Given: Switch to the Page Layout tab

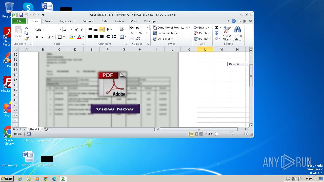Looking at the screenshot, I should [68, 21].
